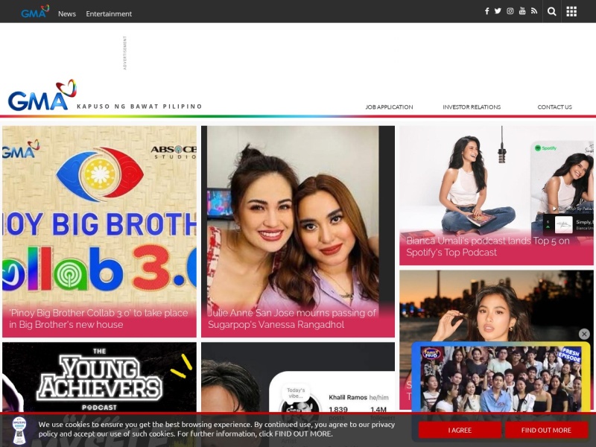The image size is (596, 447).
Task: Open the Investor Relations page
Action: 472,107
